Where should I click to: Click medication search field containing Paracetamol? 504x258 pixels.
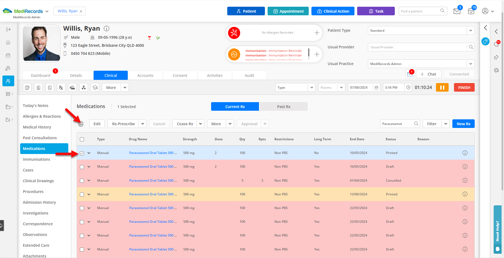pos(400,124)
